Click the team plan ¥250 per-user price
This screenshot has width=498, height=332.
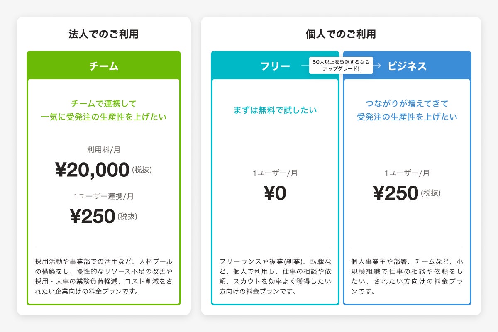point(92,216)
